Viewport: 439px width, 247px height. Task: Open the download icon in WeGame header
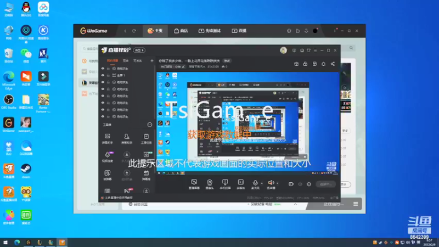click(306, 31)
